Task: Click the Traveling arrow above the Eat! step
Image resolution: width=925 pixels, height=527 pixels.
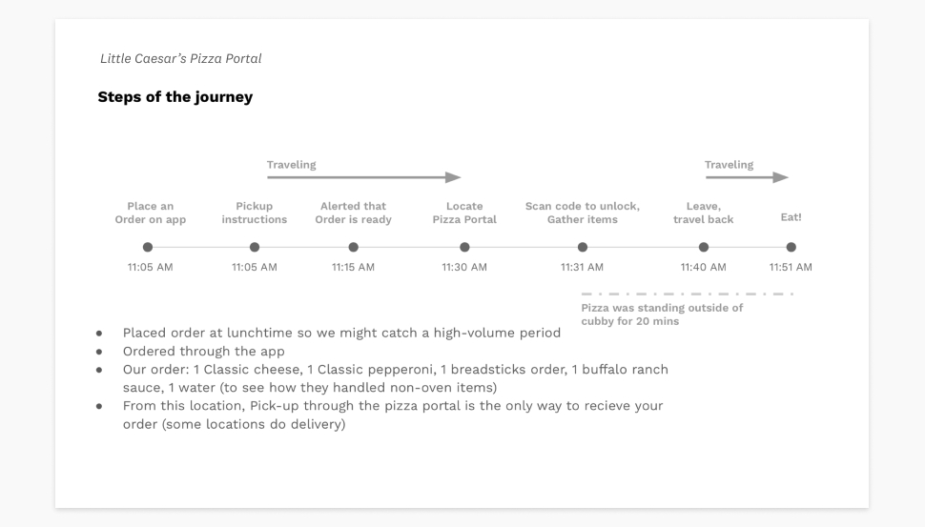Action: (x=747, y=177)
